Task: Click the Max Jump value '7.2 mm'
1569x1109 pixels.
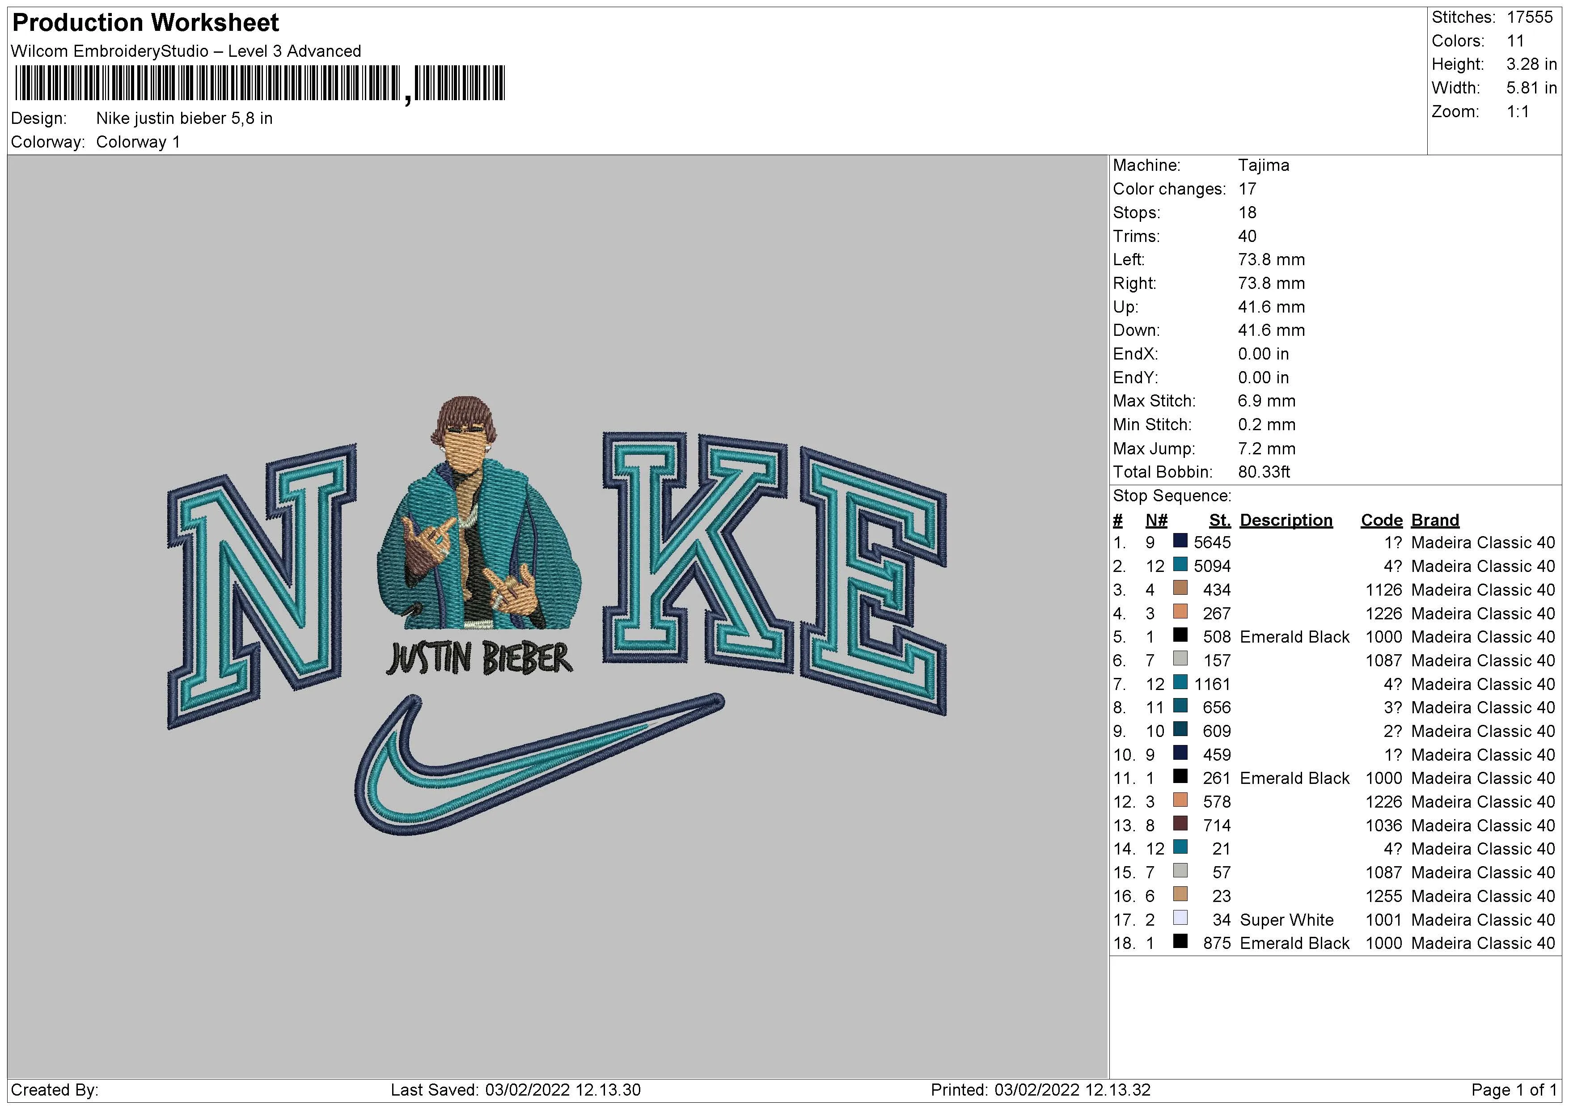Action: (x=1267, y=449)
